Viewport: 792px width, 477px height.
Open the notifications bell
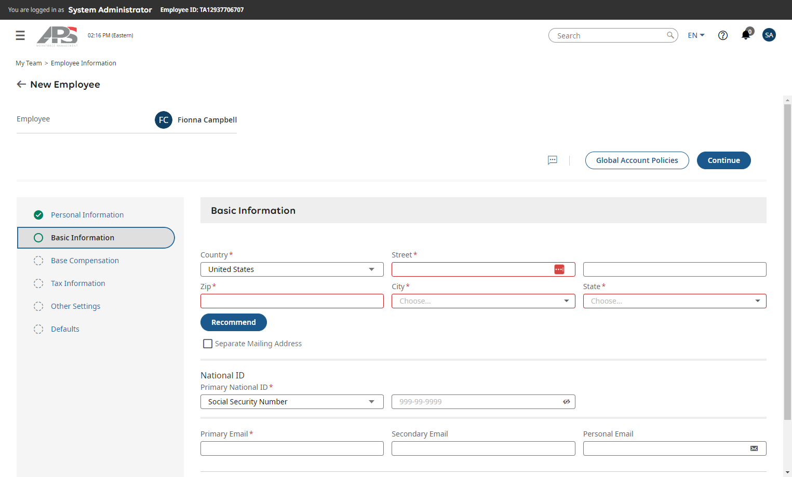click(x=746, y=35)
